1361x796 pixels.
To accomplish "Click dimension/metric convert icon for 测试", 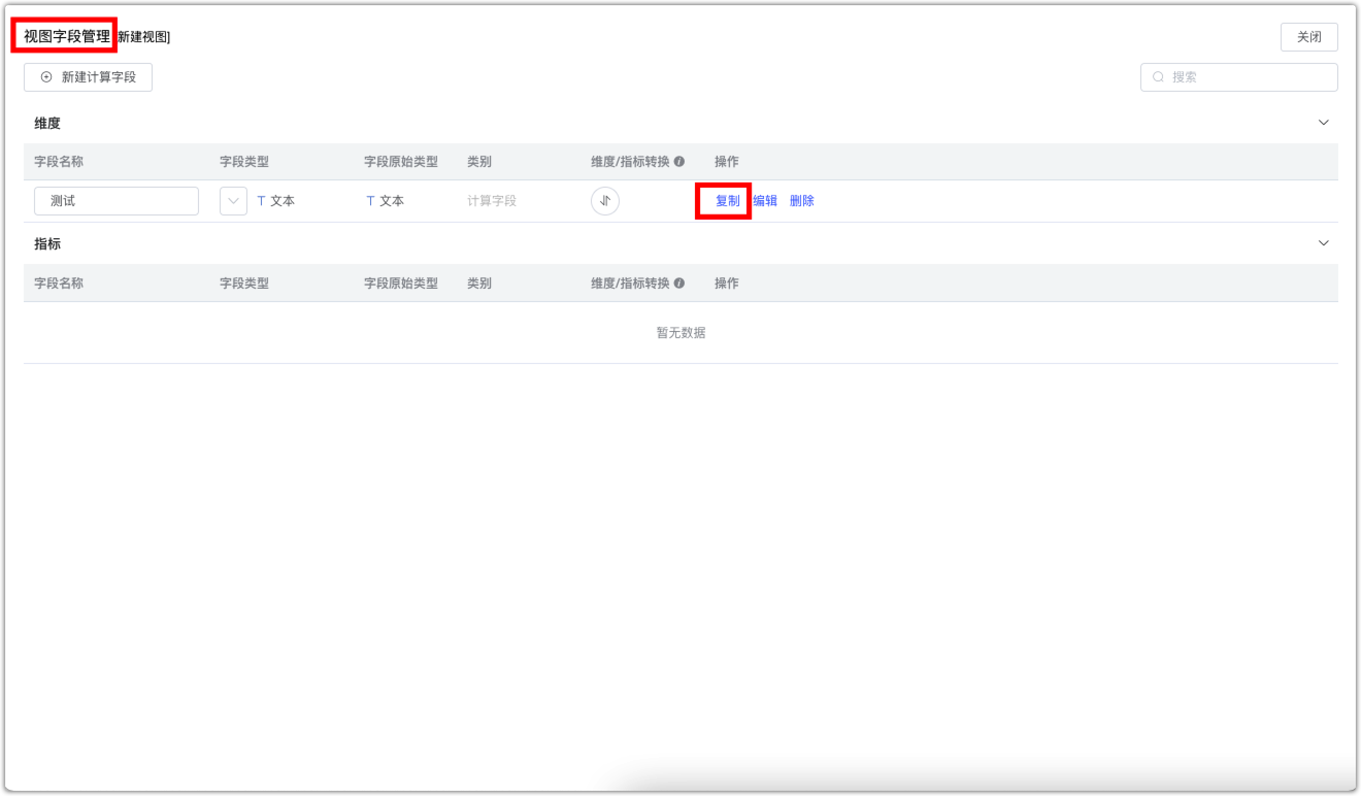I will click(x=605, y=201).
